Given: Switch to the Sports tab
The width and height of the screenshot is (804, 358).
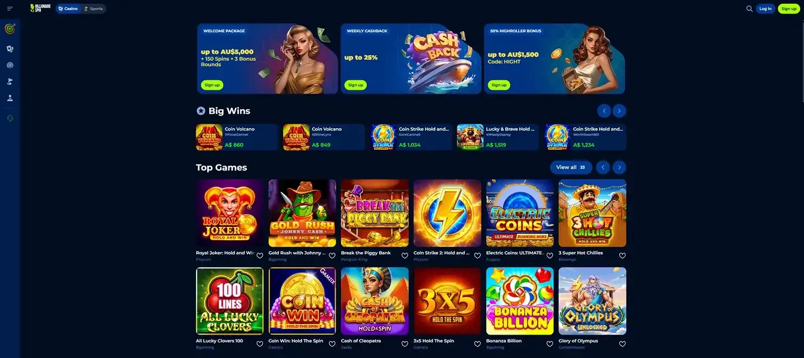Looking at the screenshot, I should pyautogui.click(x=93, y=8).
